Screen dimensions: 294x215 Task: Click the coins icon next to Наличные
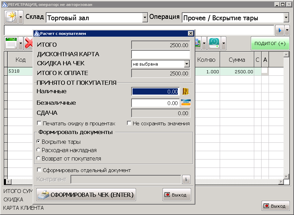[186, 91]
